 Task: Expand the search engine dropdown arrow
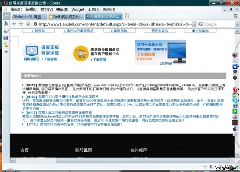[x=237, y=24]
